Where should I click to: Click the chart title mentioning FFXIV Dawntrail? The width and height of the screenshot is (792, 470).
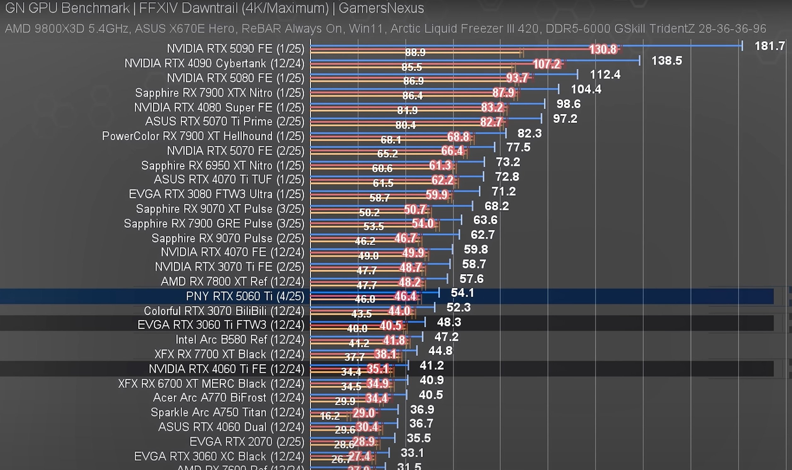click(214, 8)
